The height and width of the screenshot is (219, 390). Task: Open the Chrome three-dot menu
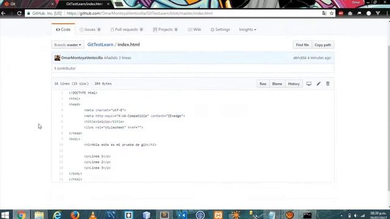click(x=387, y=13)
